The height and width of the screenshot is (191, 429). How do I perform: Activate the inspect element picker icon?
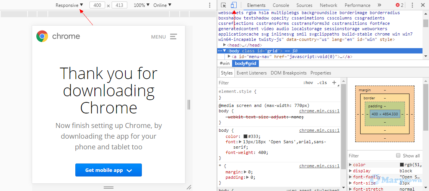click(224, 5)
